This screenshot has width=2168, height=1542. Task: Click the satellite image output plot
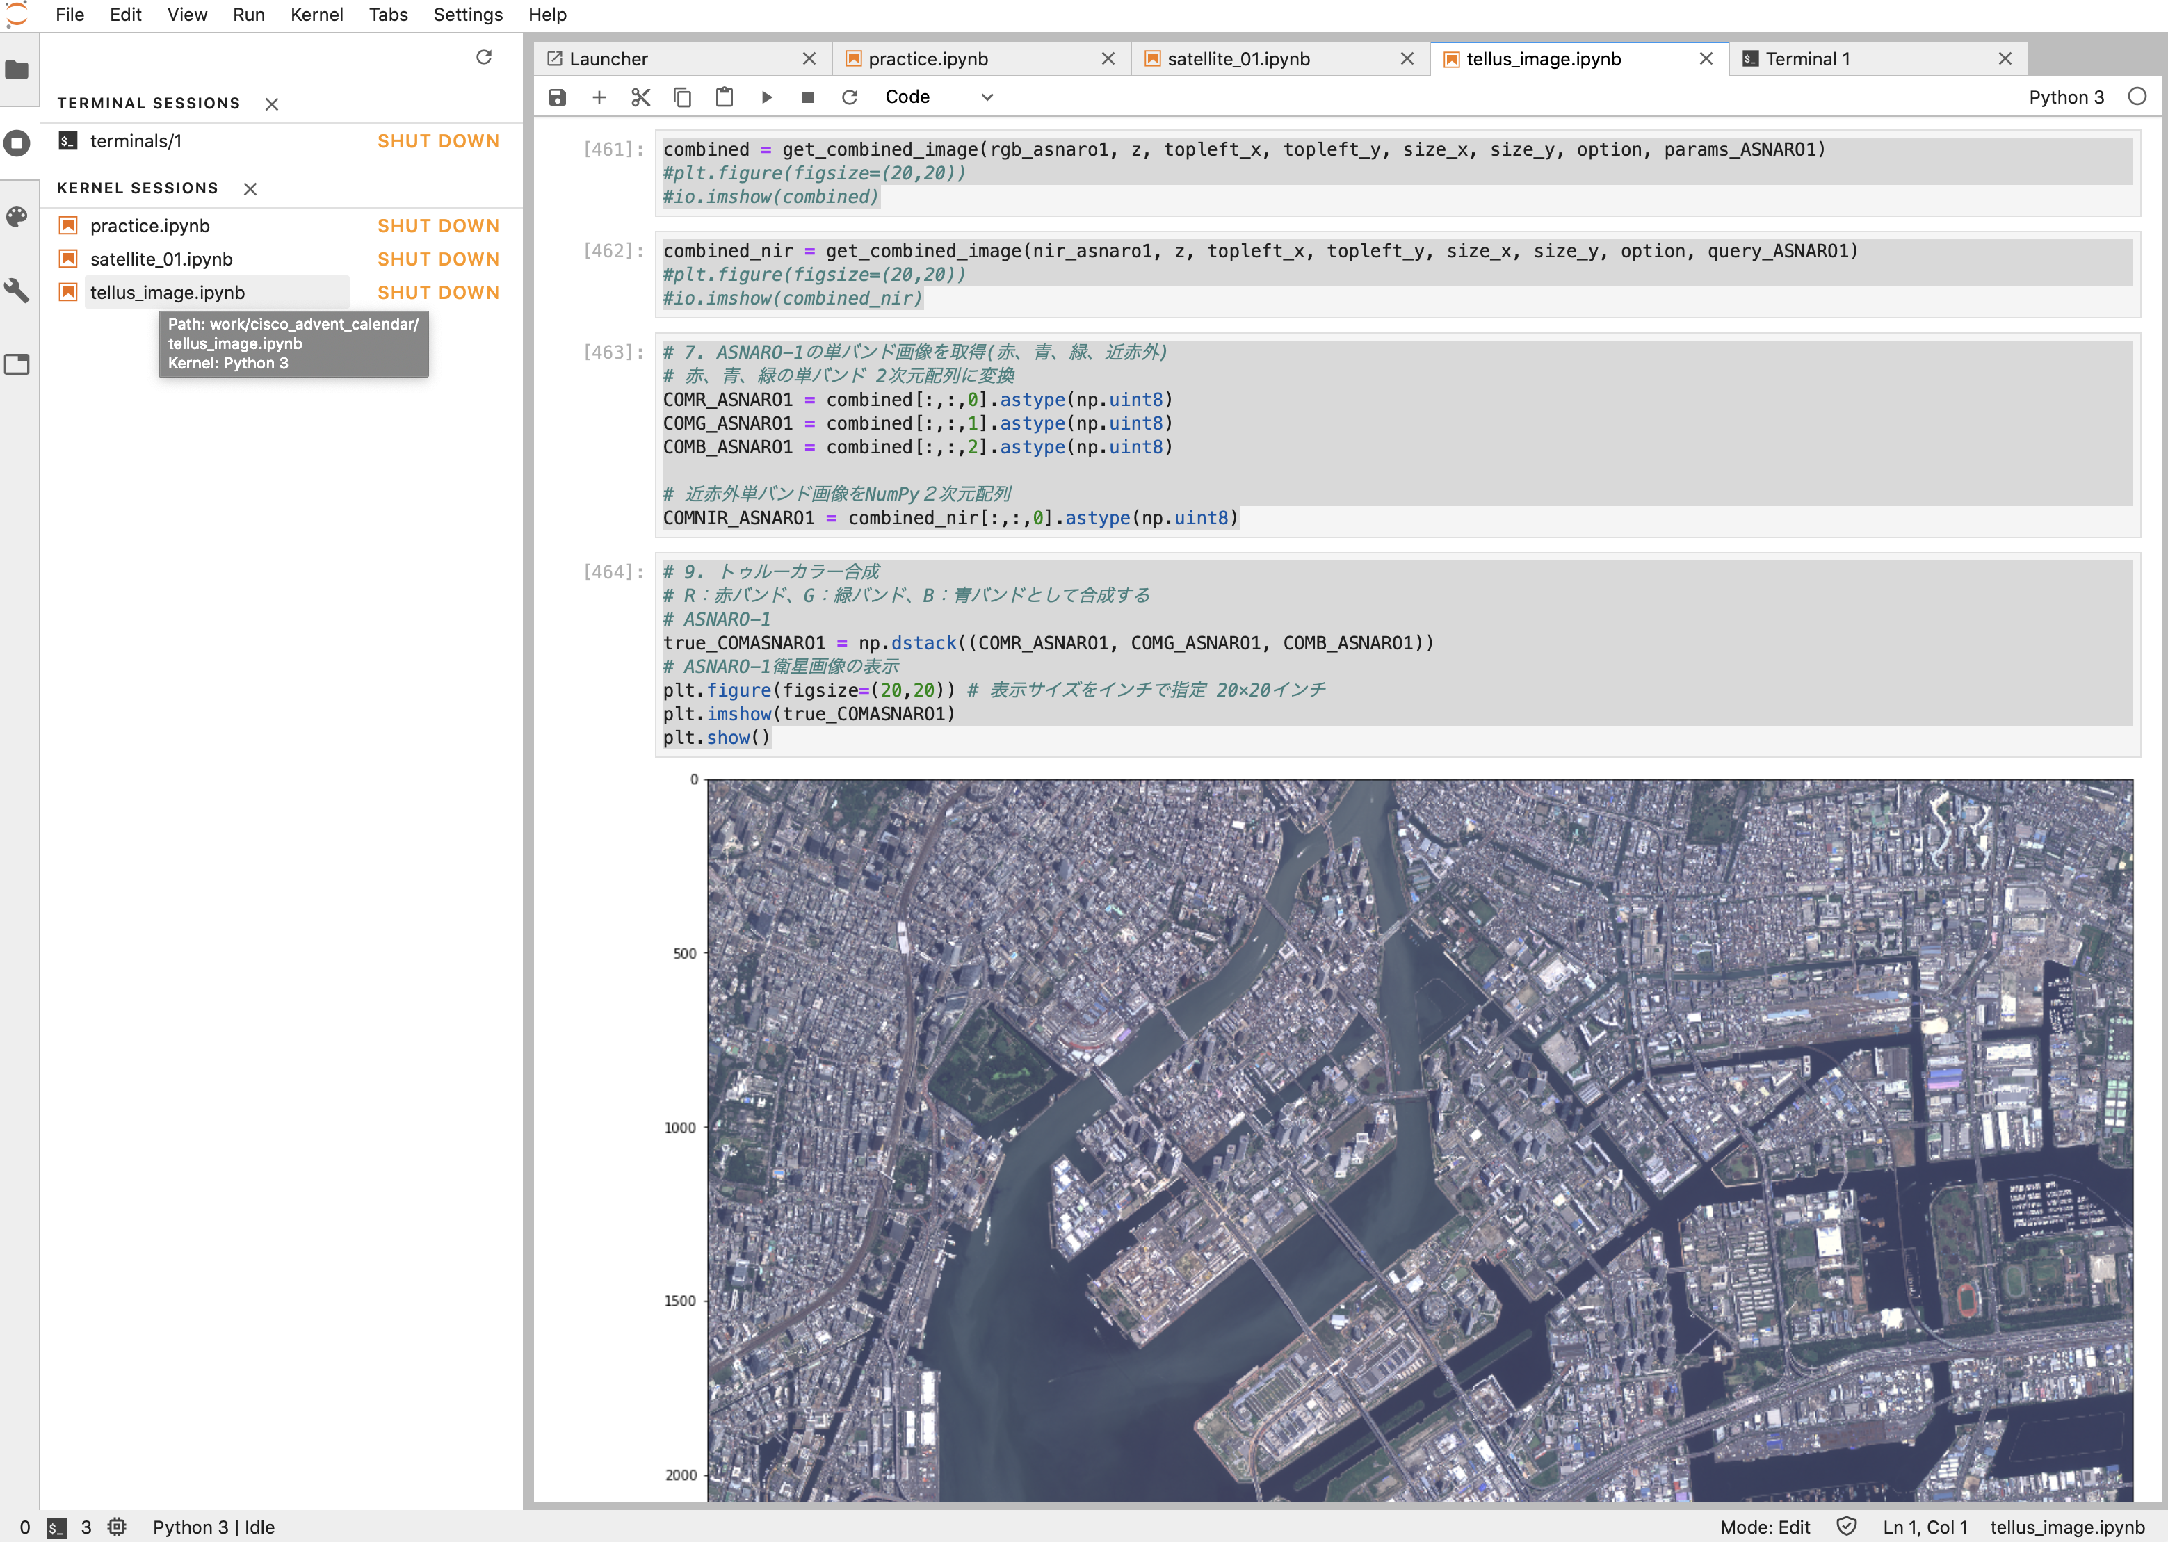(x=1420, y=1139)
